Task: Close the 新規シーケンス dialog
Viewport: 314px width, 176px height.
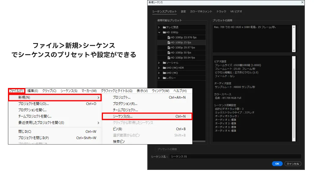Action: [x=302, y=2]
